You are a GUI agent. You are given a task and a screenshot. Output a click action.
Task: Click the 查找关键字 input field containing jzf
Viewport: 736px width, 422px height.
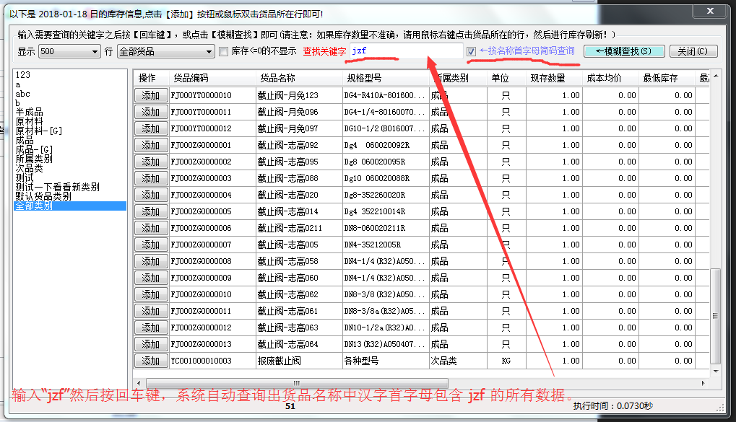[404, 51]
